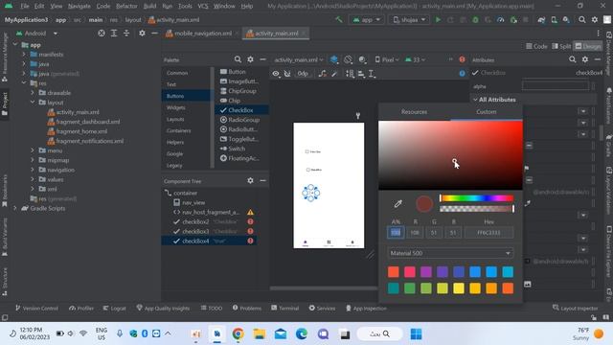Click the warning icon next to nav_host_fragment
613x345 pixels.
coord(250,212)
